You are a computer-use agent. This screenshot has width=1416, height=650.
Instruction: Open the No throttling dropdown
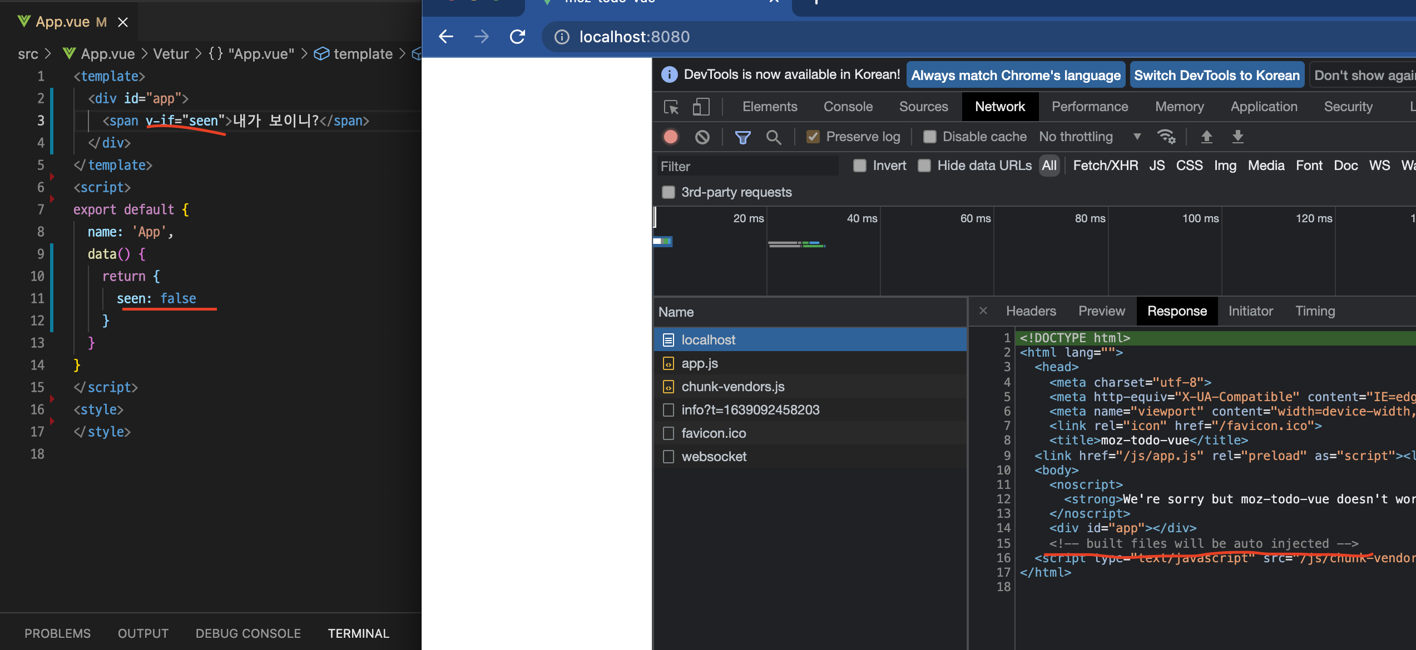1089,137
